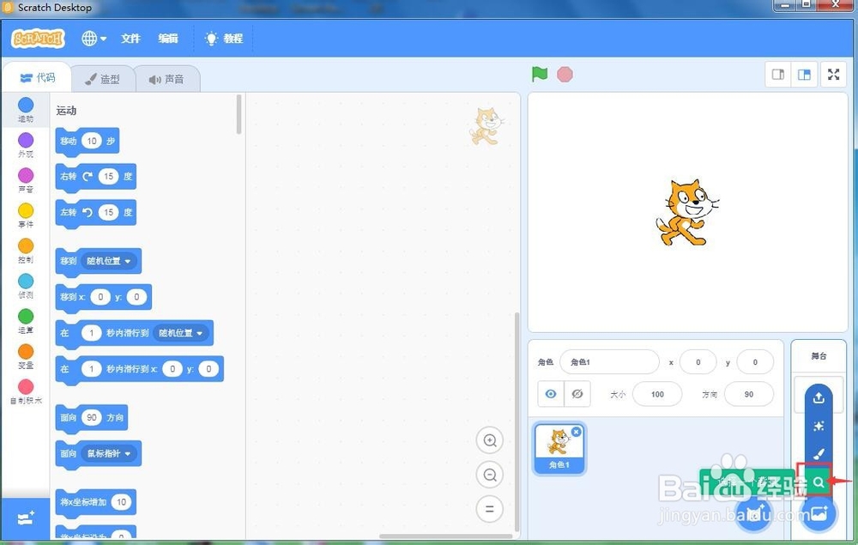Select the 变量 variables category

coord(26,356)
